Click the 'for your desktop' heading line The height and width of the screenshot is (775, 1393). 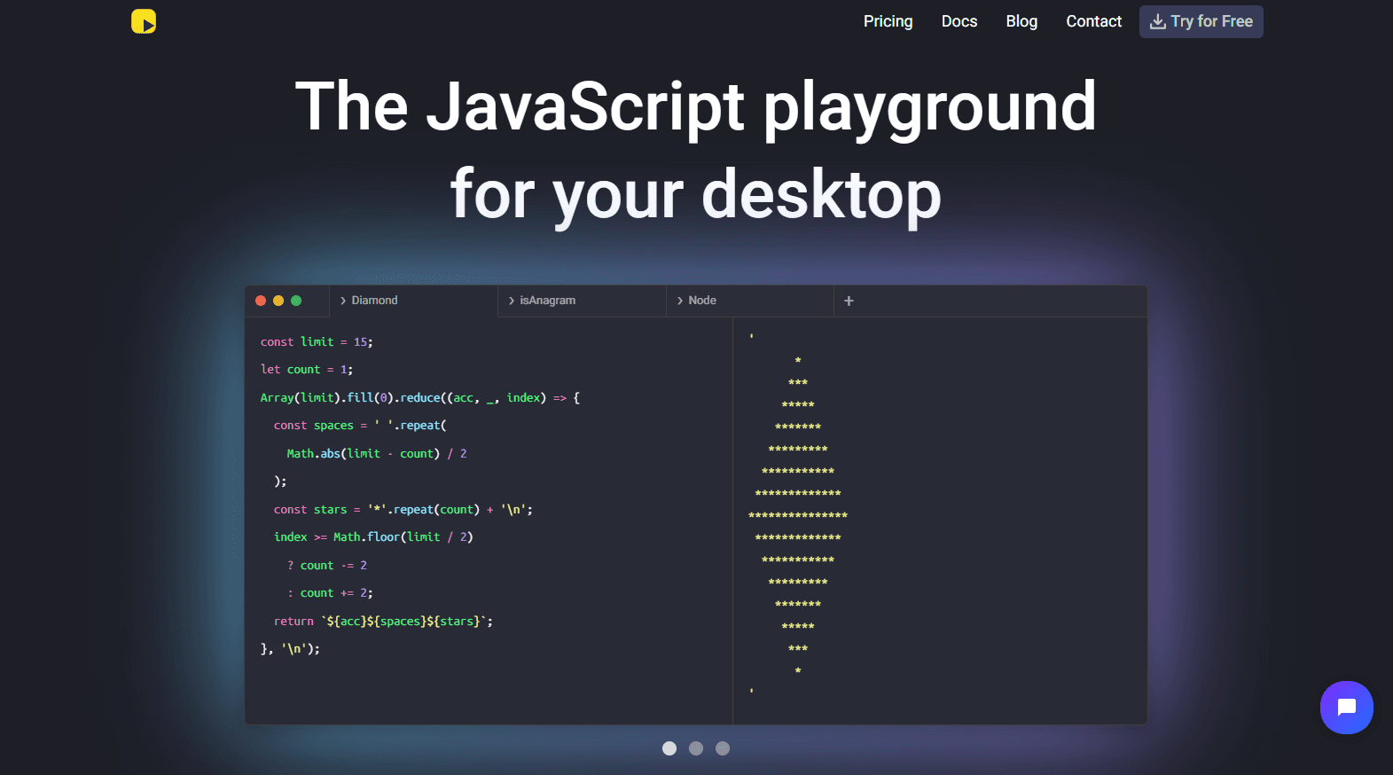point(696,195)
